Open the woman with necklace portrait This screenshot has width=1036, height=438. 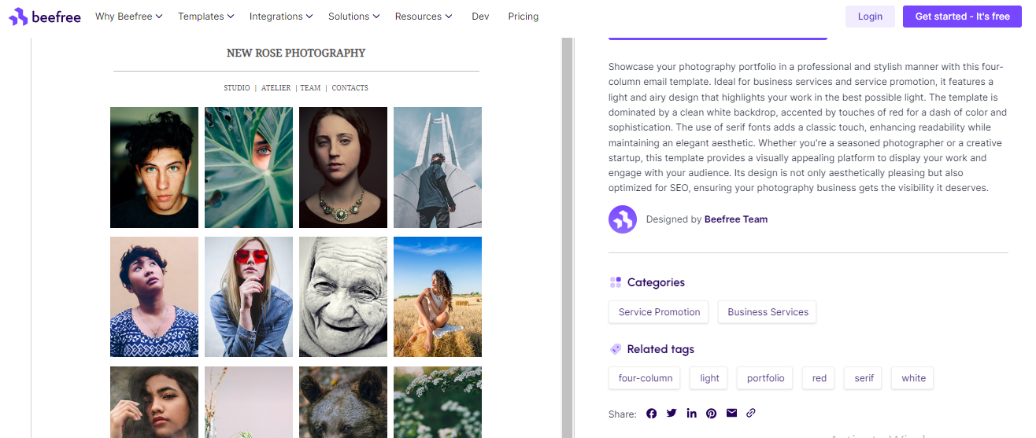(343, 167)
